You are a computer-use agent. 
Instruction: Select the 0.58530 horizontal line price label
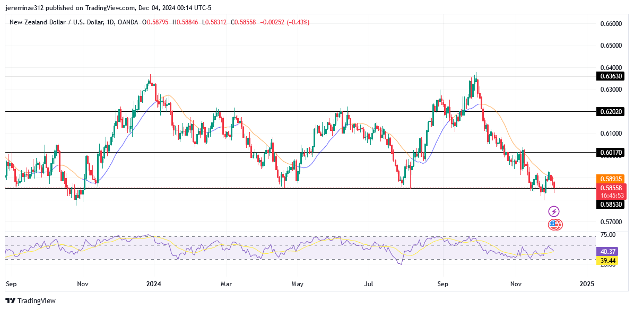coord(610,205)
